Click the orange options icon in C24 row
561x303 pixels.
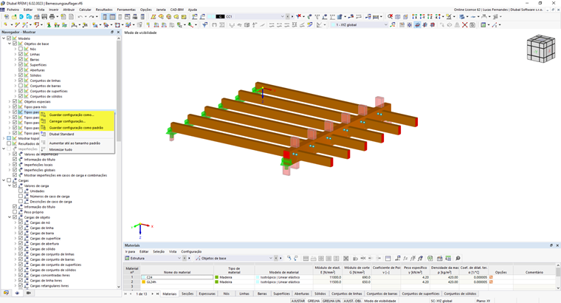491,277
